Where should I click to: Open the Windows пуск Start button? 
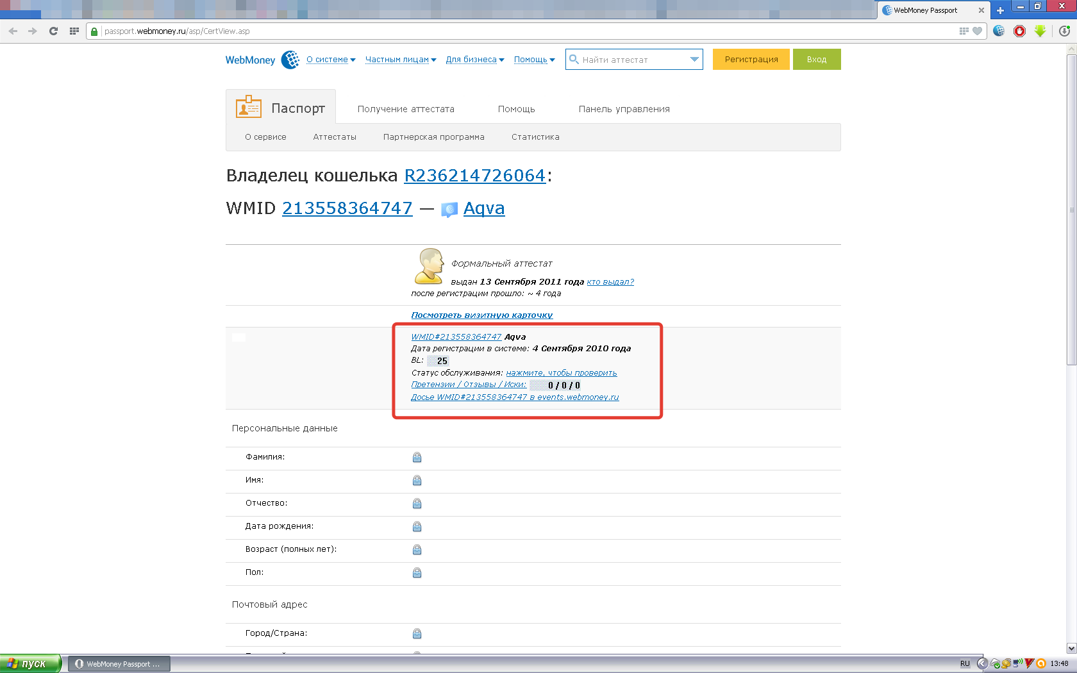[30, 663]
